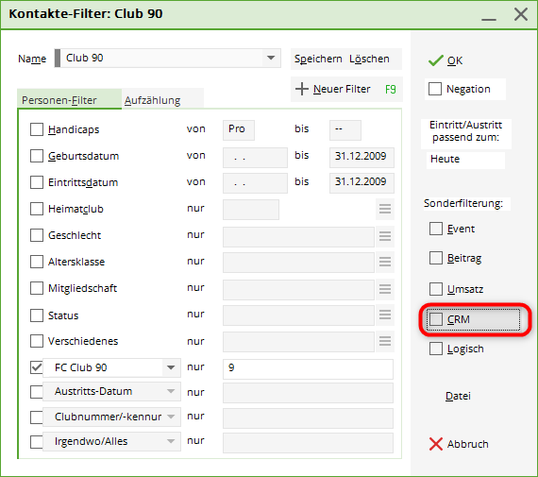Select the Personen-Filter tab
538x477 pixels.
[x=59, y=100]
